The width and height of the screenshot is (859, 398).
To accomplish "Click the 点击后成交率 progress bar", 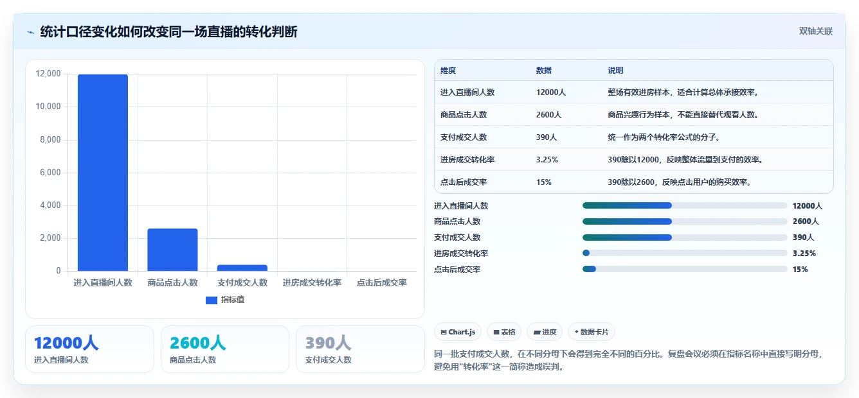I will (685, 269).
